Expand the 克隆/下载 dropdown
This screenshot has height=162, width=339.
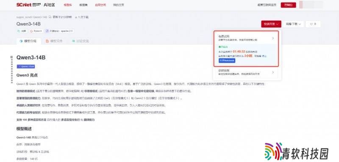(293, 24)
